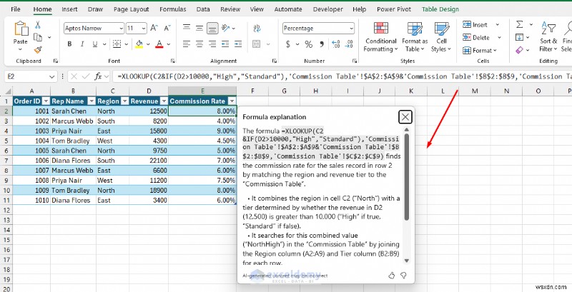Image resolution: width=572 pixels, height=292 pixels.
Task: Click the Wrap Text icon
Action: (x=257, y=28)
